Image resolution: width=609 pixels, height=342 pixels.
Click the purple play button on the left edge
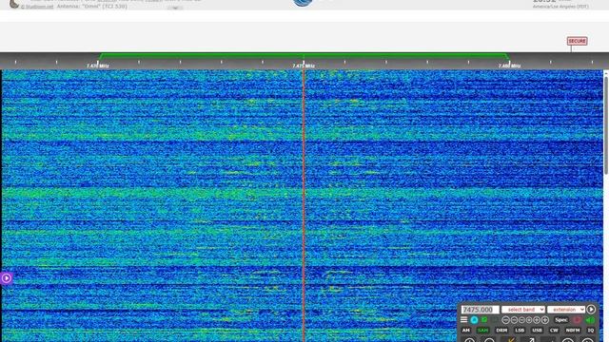(7, 278)
